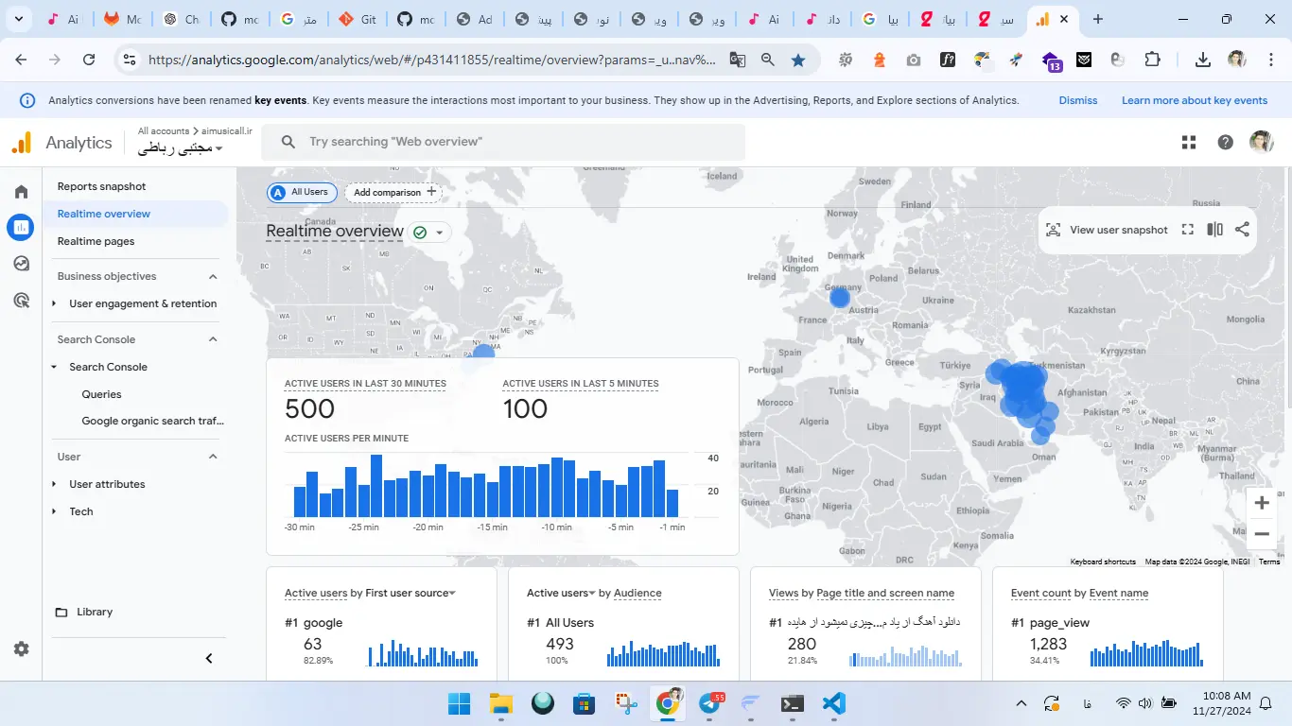Switch to the ChatGPT browser tab
Screen dimensions: 1292x726
180,19
